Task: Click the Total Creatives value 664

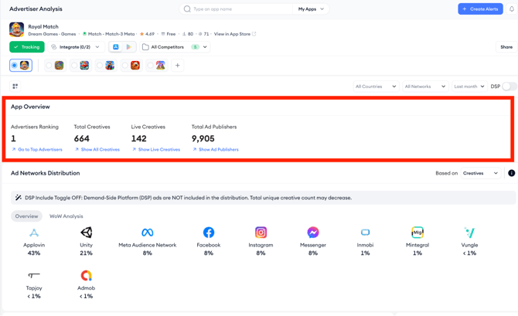Action: pyautogui.click(x=82, y=138)
